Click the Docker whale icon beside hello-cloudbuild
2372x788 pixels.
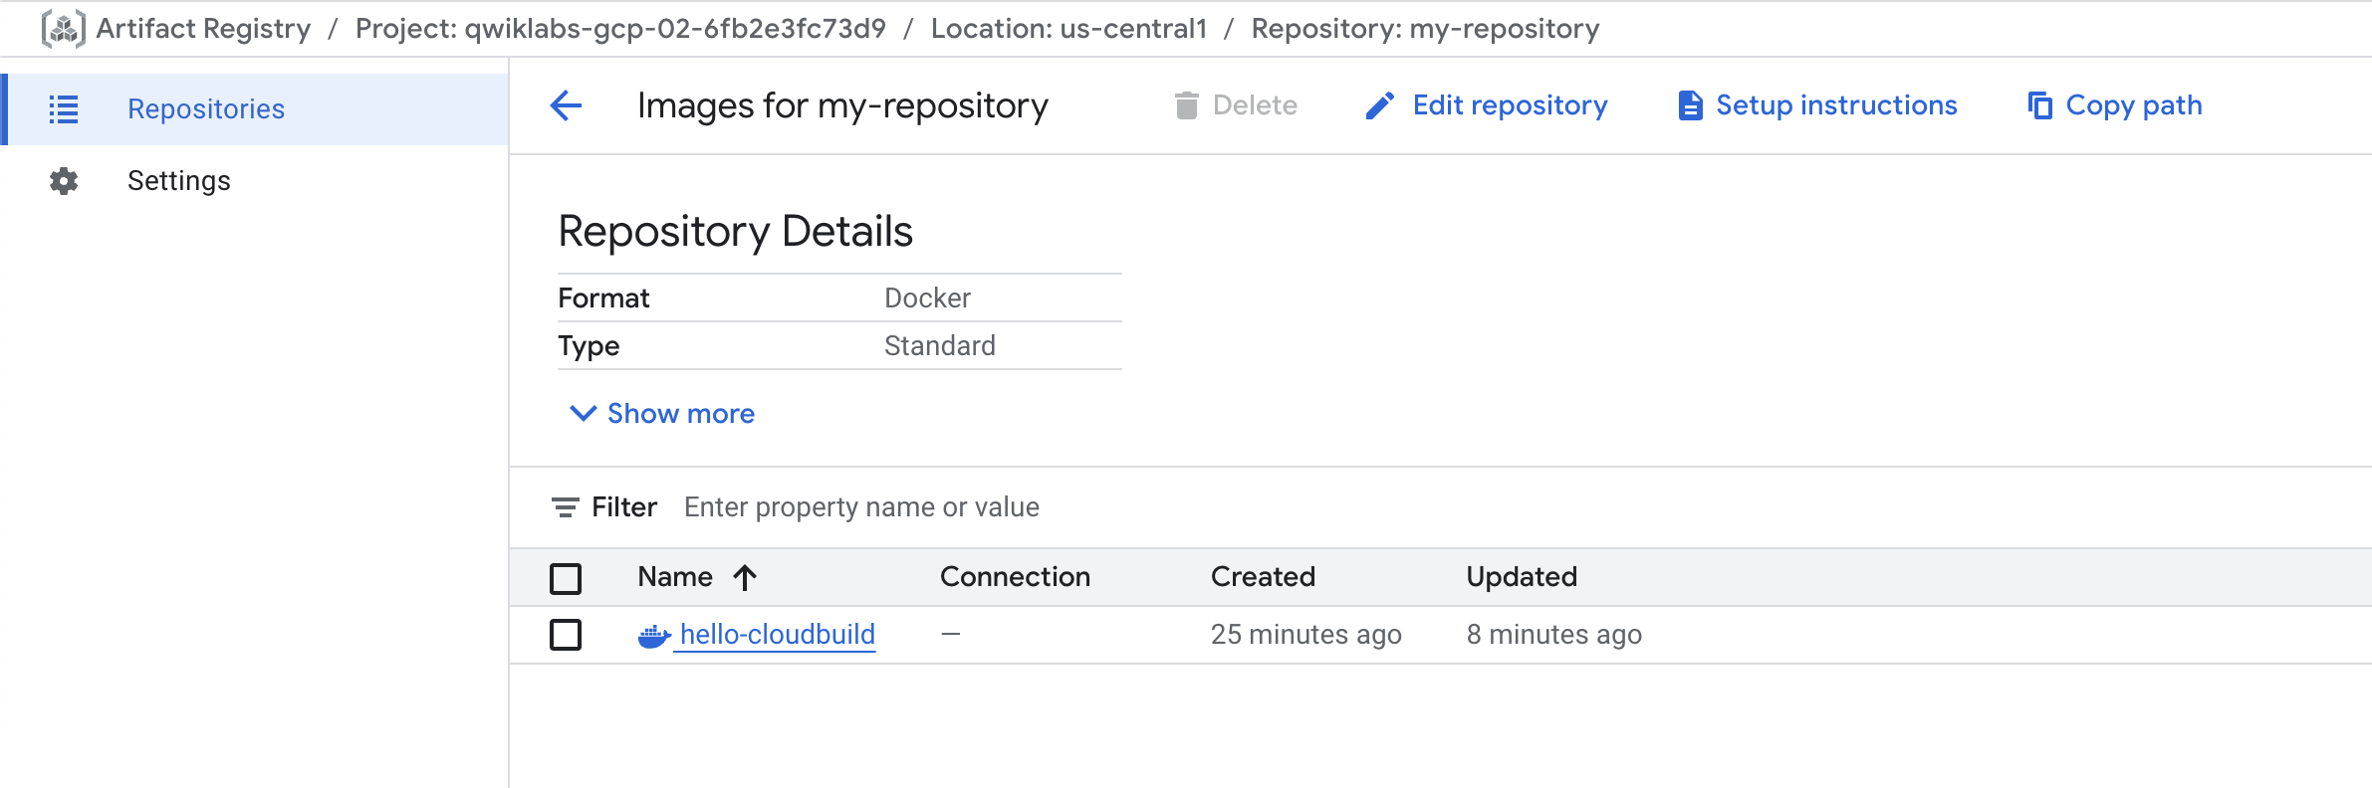pyautogui.click(x=654, y=635)
